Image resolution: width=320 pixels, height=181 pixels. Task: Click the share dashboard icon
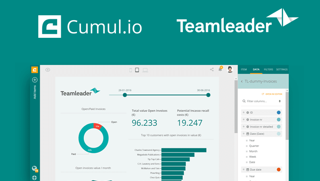tap(212, 70)
